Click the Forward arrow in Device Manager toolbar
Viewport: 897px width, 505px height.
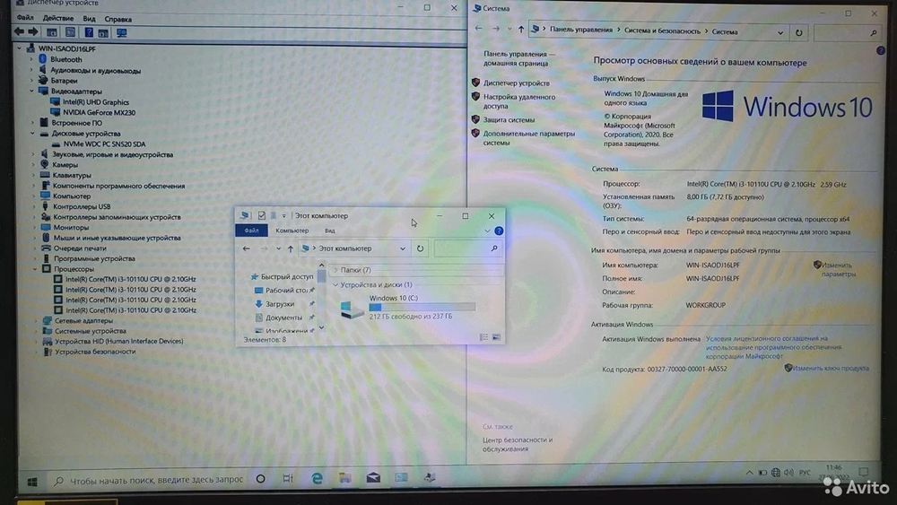tap(33, 32)
